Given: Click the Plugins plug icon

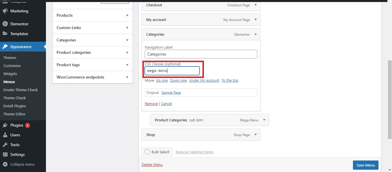Looking at the screenshot, I should coord(5,125).
